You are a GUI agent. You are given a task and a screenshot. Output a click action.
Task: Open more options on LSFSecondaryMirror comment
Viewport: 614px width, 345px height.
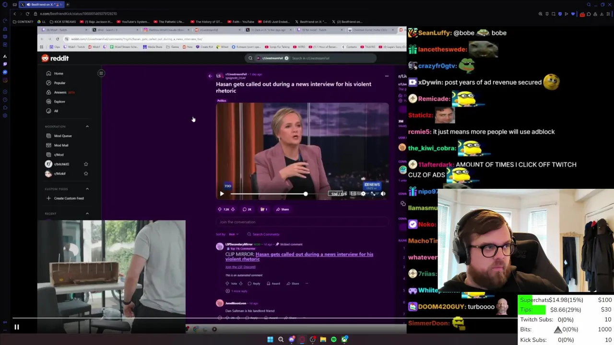pos(307,284)
